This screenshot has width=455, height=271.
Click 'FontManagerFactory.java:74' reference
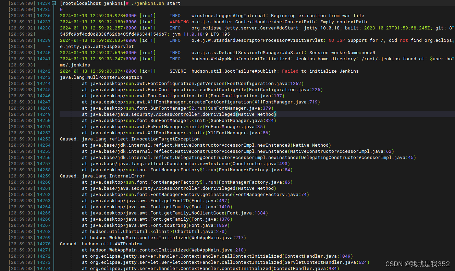(271, 194)
